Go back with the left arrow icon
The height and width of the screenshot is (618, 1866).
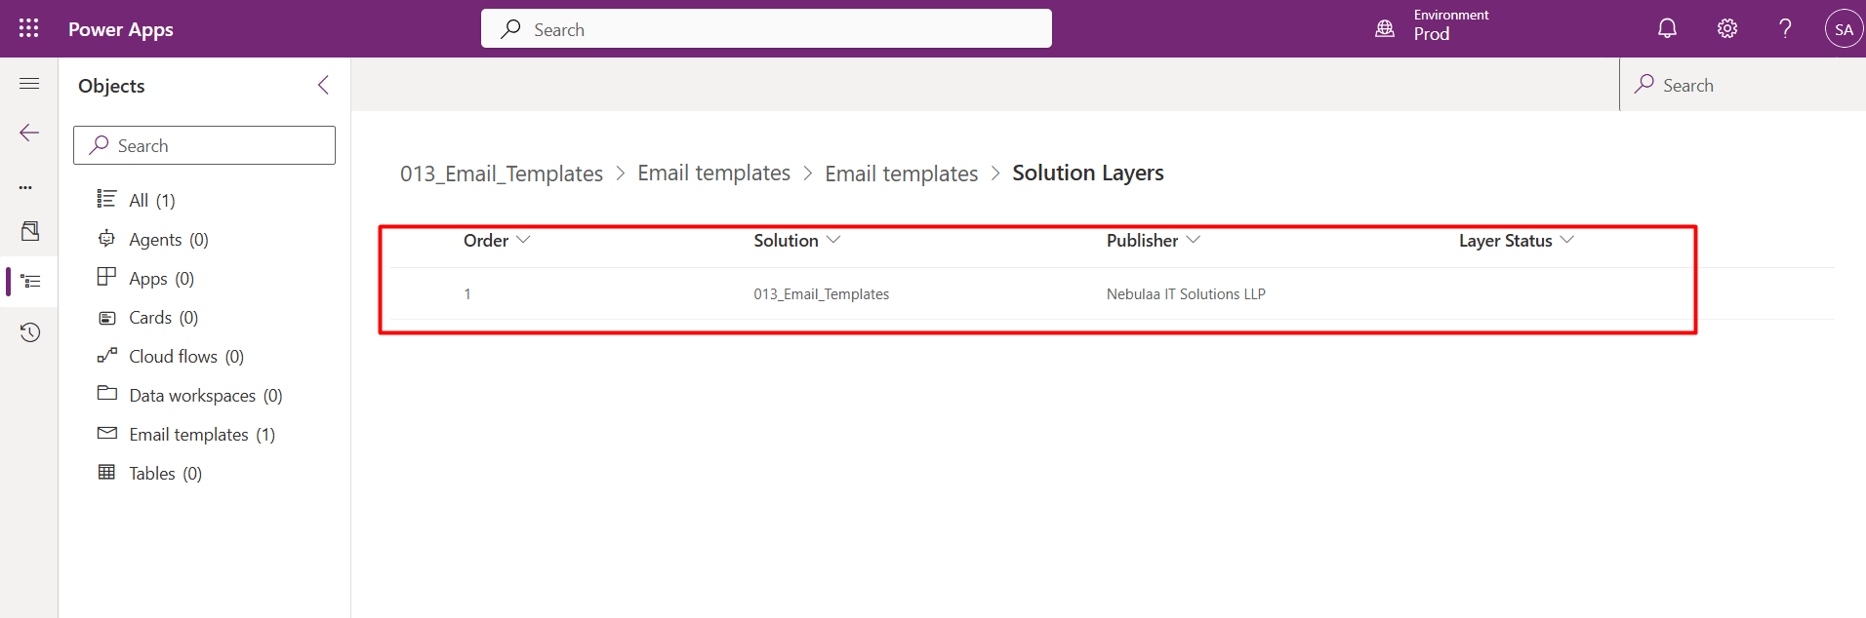tap(29, 133)
